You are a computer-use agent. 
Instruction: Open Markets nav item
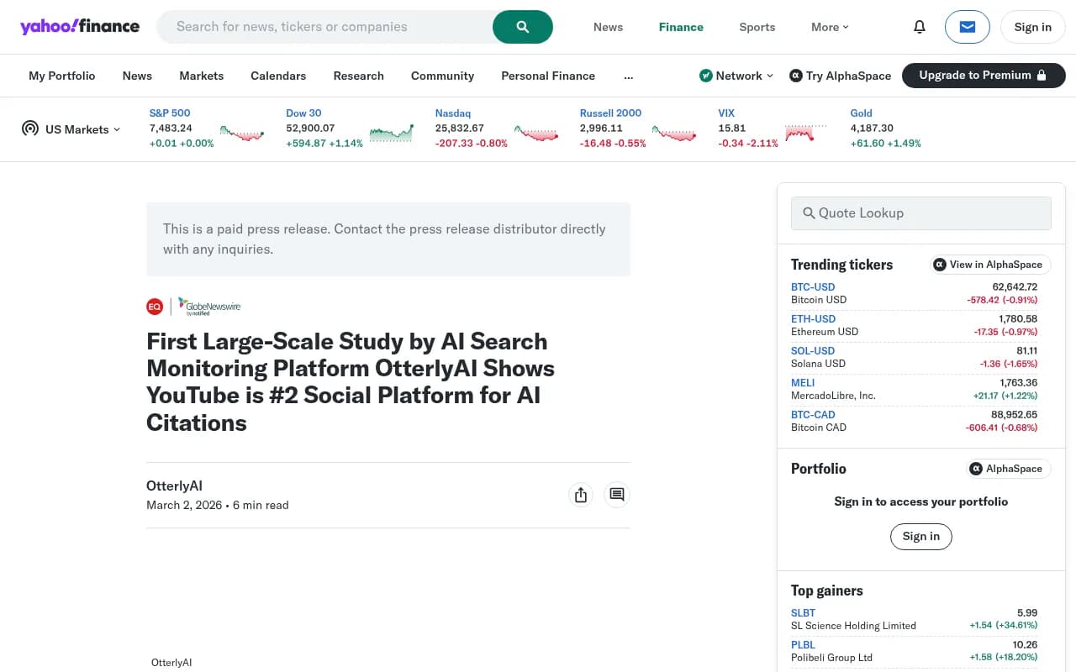point(202,76)
